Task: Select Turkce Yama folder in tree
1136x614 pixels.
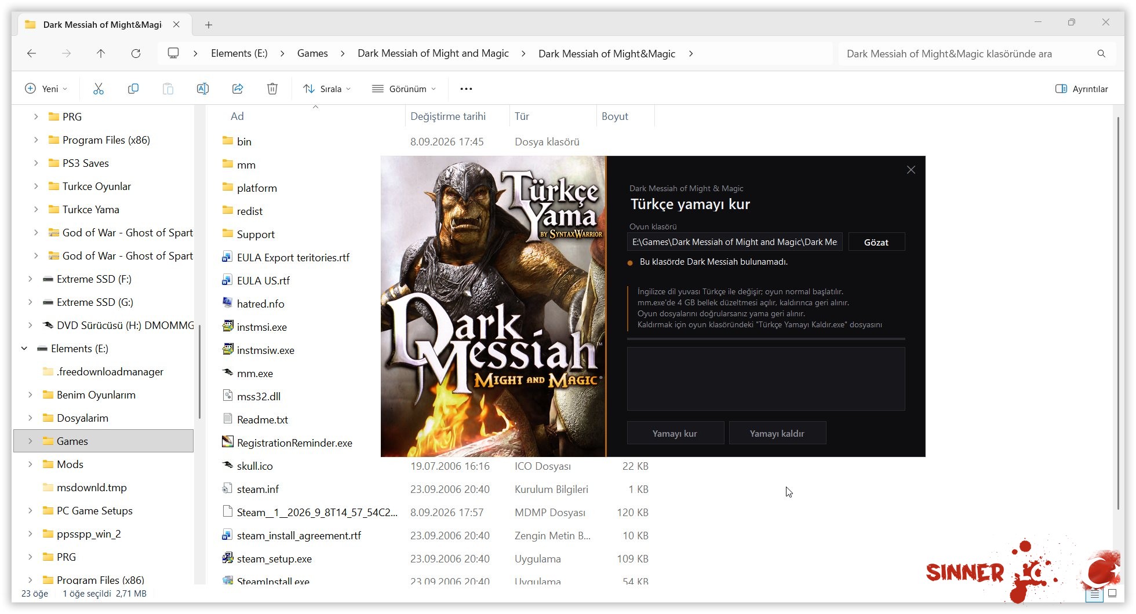Action: point(91,210)
